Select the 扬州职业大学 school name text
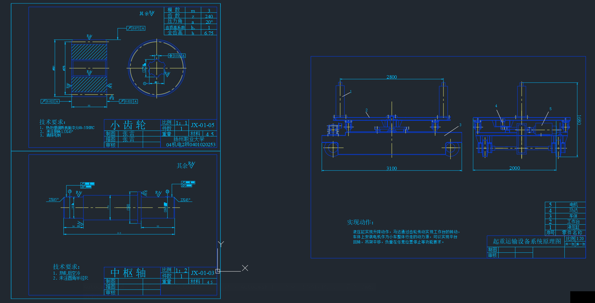Image resolution: width=595 pixels, height=303 pixels. [189, 139]
